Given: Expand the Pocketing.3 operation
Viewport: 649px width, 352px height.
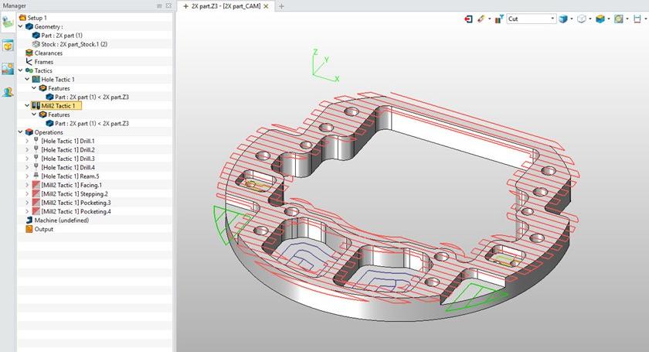Looking at the screenshot, I should (x=27, y=203).
